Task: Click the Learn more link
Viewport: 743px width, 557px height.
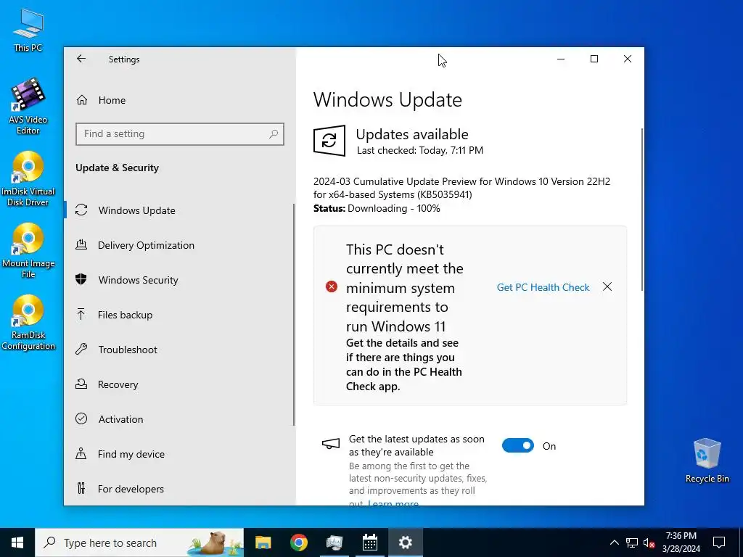Action: coord(393,503)
